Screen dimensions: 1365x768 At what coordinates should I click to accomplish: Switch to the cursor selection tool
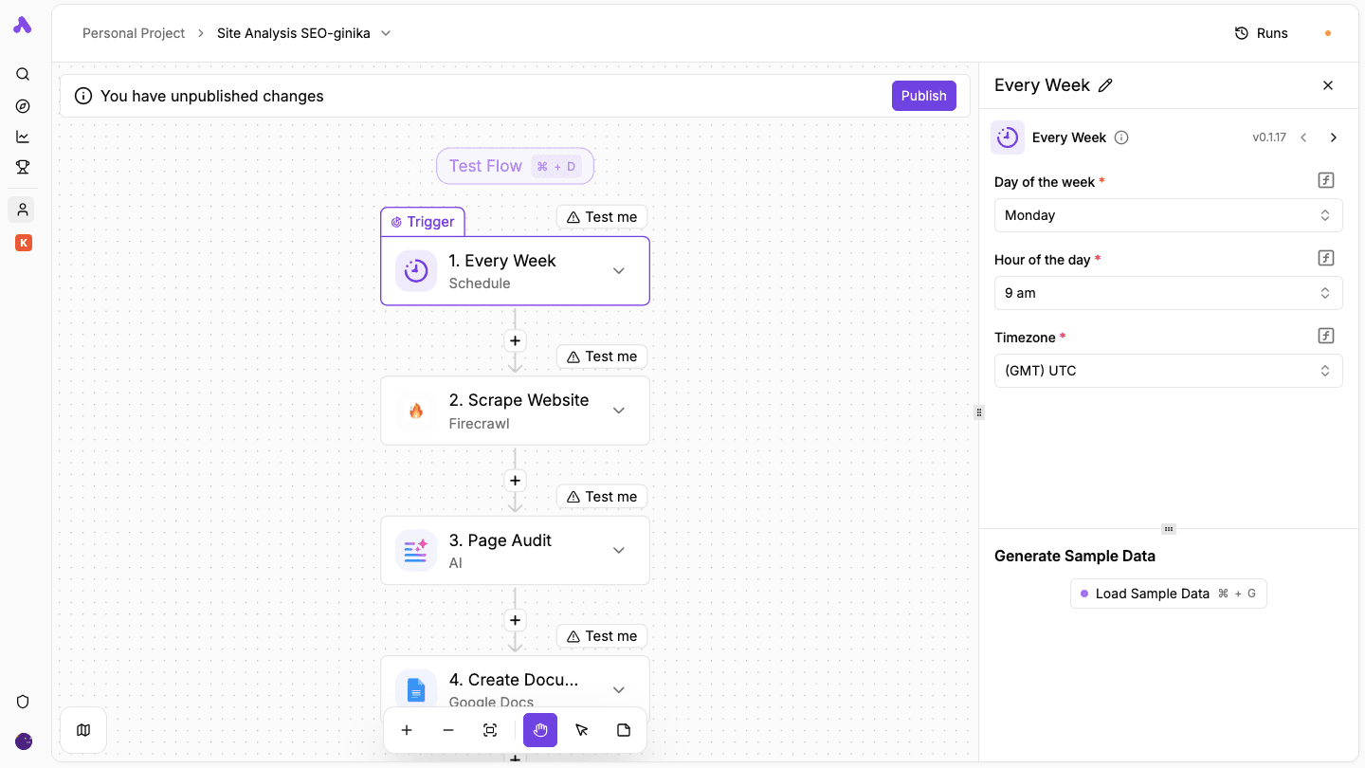(x=582, y=730)
